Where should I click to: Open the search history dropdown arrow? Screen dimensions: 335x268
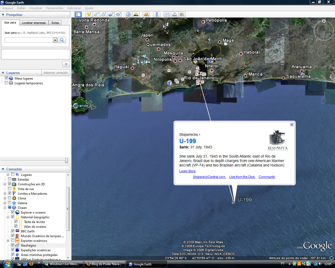click(x=55, y=40)
